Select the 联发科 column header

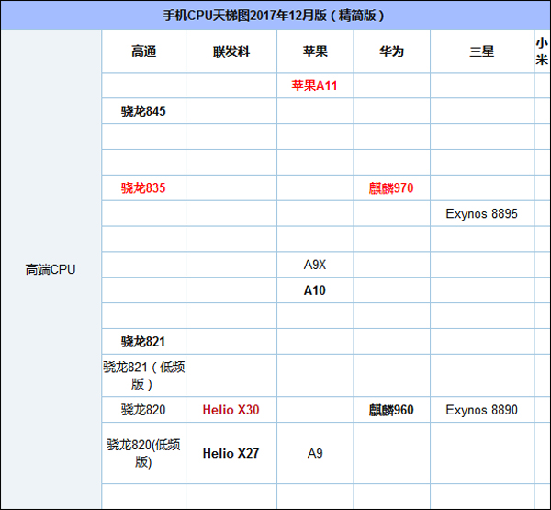click(231, 51)
